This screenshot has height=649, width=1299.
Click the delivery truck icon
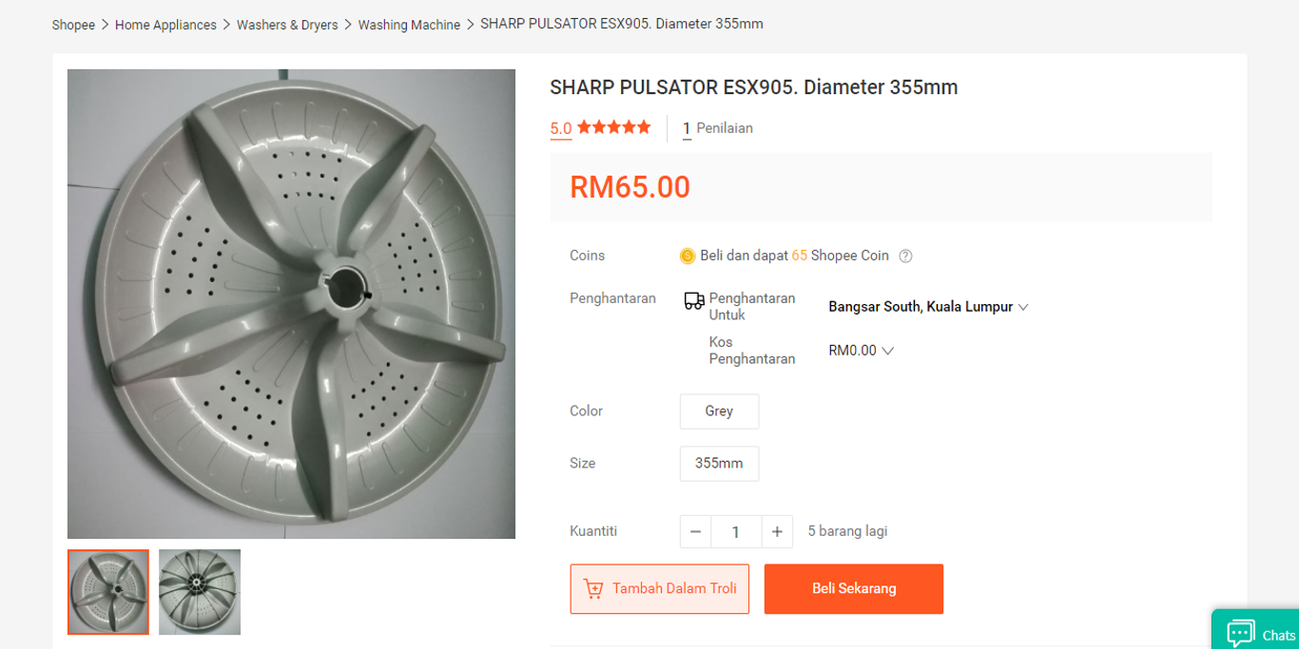[694, 301]
